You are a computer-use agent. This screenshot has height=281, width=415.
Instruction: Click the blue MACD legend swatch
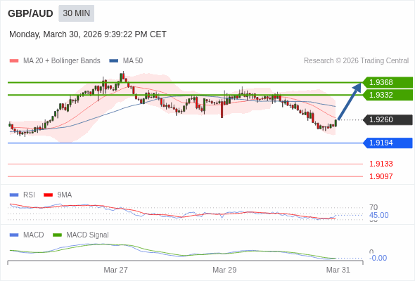[x=14, y=235]
